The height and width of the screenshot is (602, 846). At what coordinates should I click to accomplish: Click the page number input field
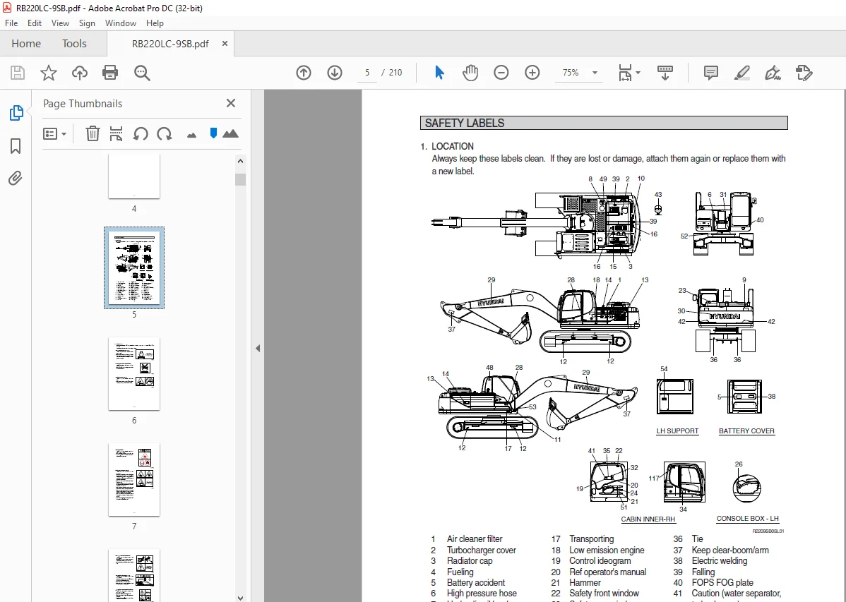(x=367, y=72)
